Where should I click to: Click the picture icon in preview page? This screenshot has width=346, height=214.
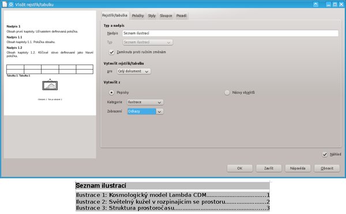point(50,85)
